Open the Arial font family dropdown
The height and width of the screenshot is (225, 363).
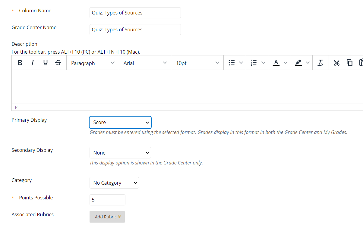(145, 63)
